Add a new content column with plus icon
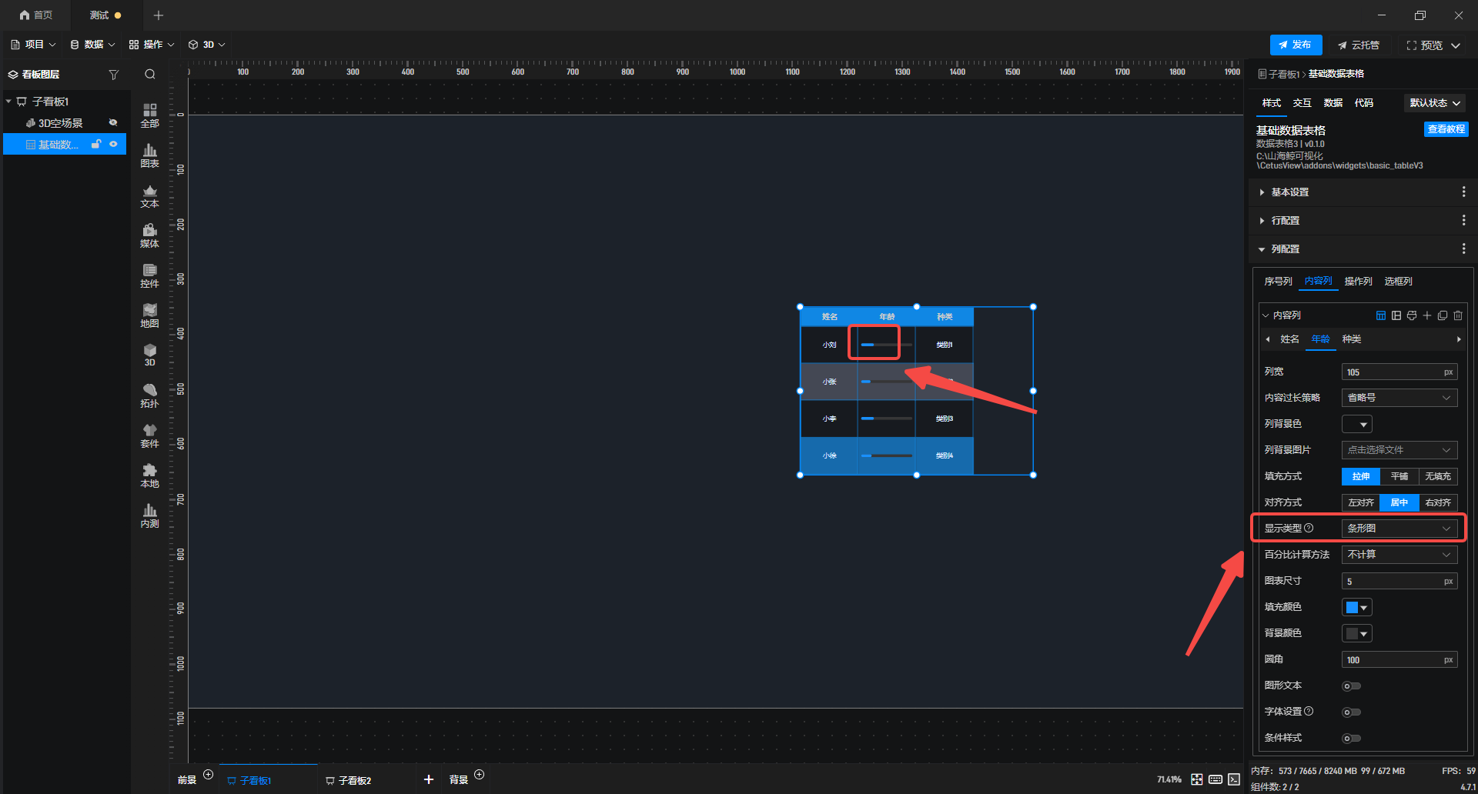Screen dimensions: 1478x794 [1427, 315]
